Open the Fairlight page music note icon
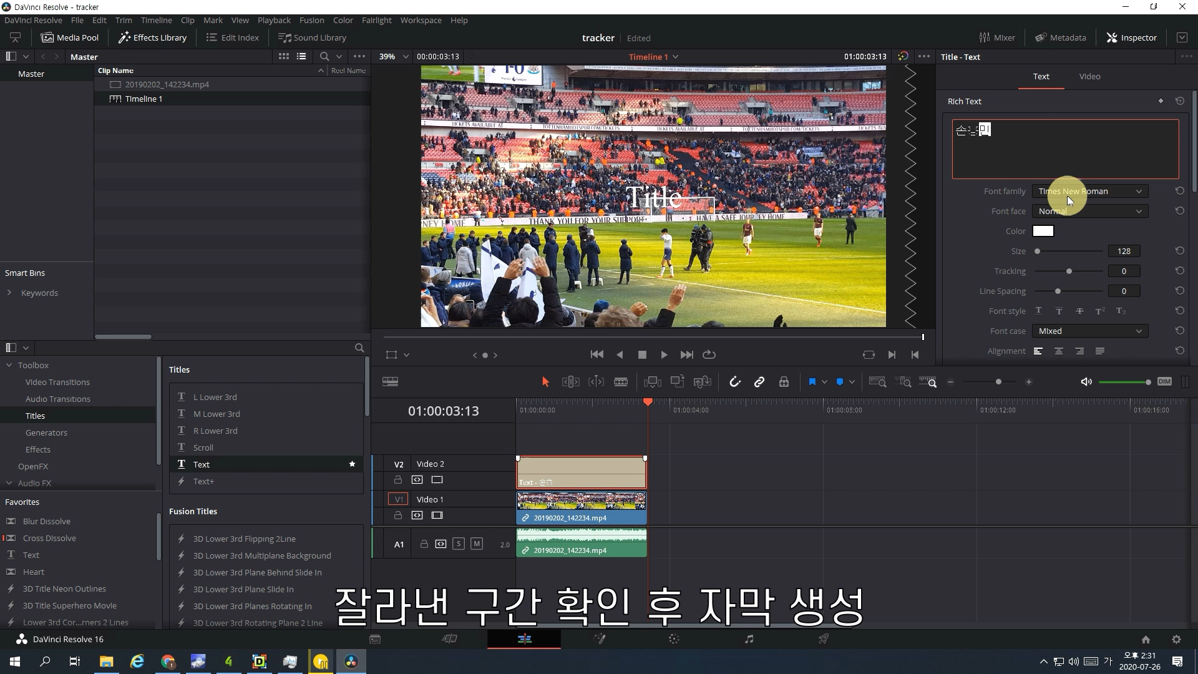Viewport: 1198px width, 674px height. click(749, 639)
